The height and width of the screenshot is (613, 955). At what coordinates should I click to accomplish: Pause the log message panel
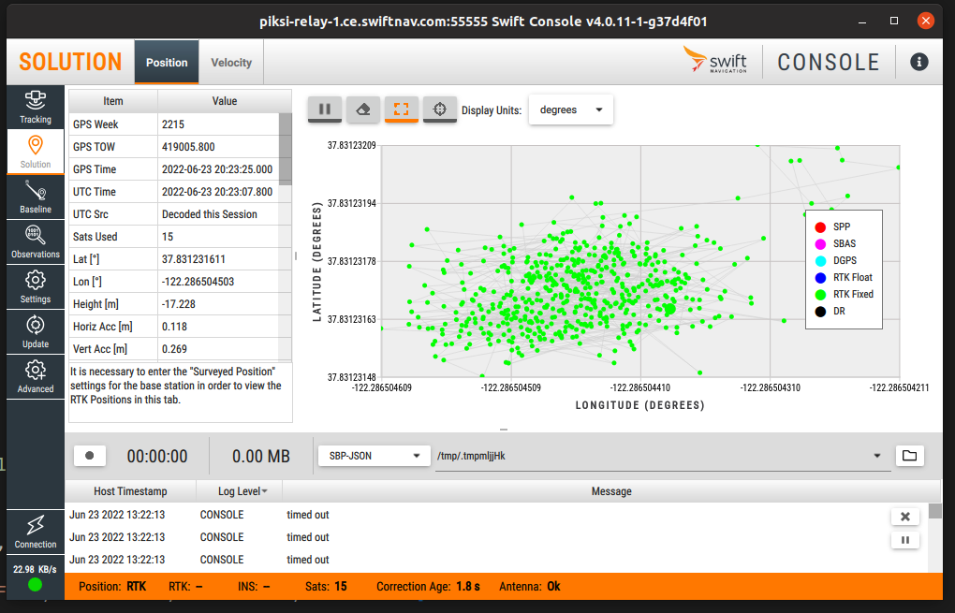tap(905, 539)
